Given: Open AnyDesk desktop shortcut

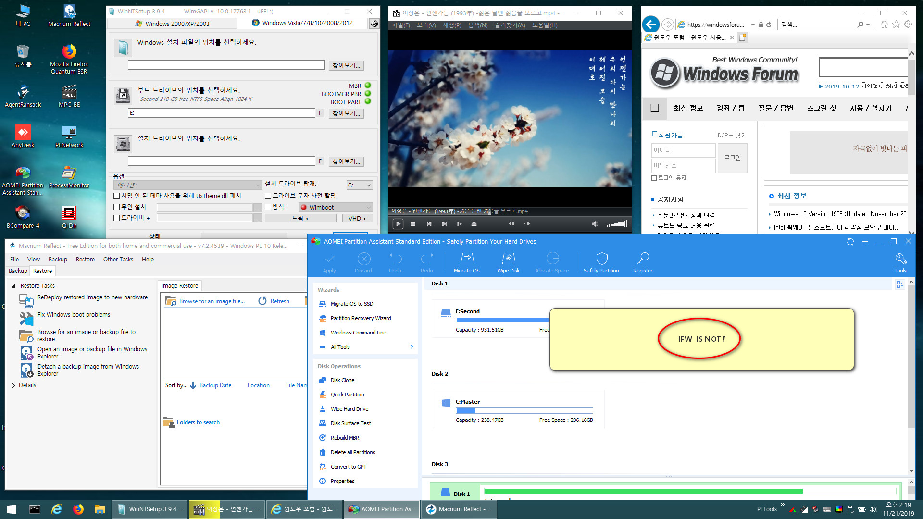Looking at the screenshot, I should click(23, 136).
